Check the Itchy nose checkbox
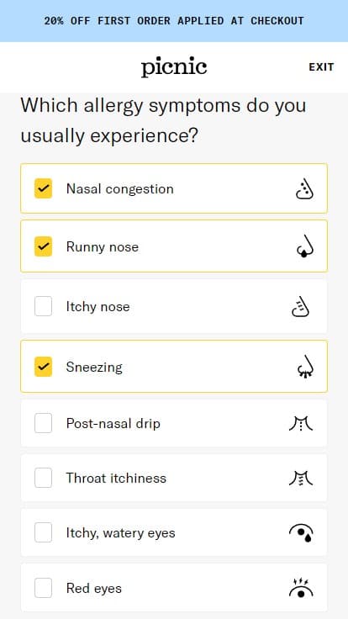This screenshot has height=619, width=348. pyautogui.click(x=43, y=306)
